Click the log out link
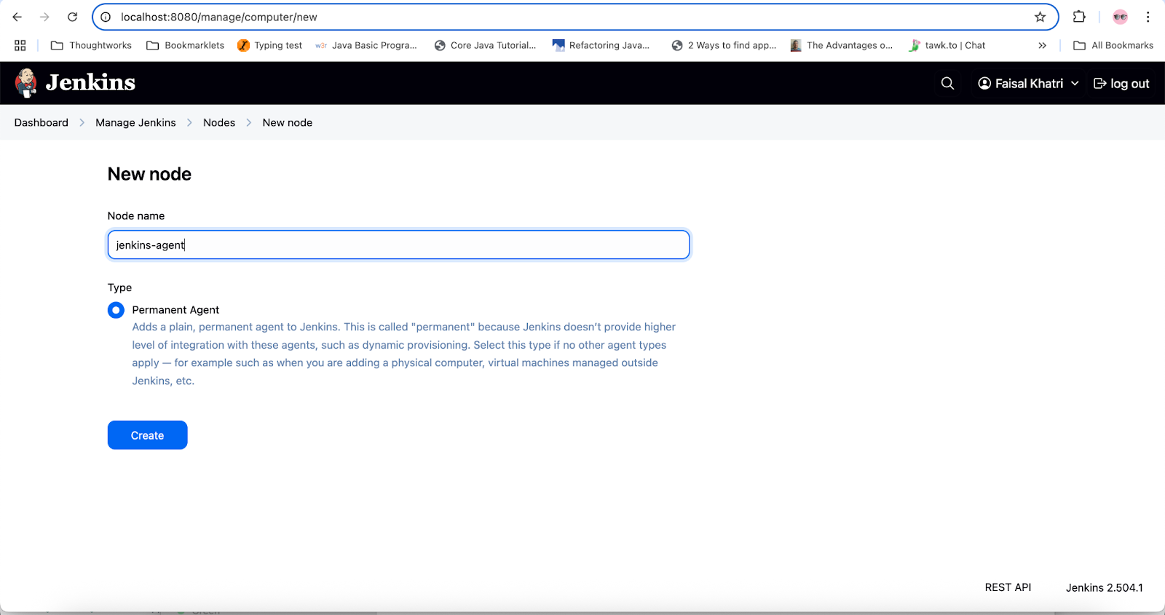 tap(1121, 84)
